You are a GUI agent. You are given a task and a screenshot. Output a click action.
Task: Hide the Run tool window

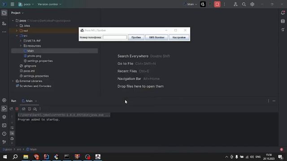[x=274, y=101]
